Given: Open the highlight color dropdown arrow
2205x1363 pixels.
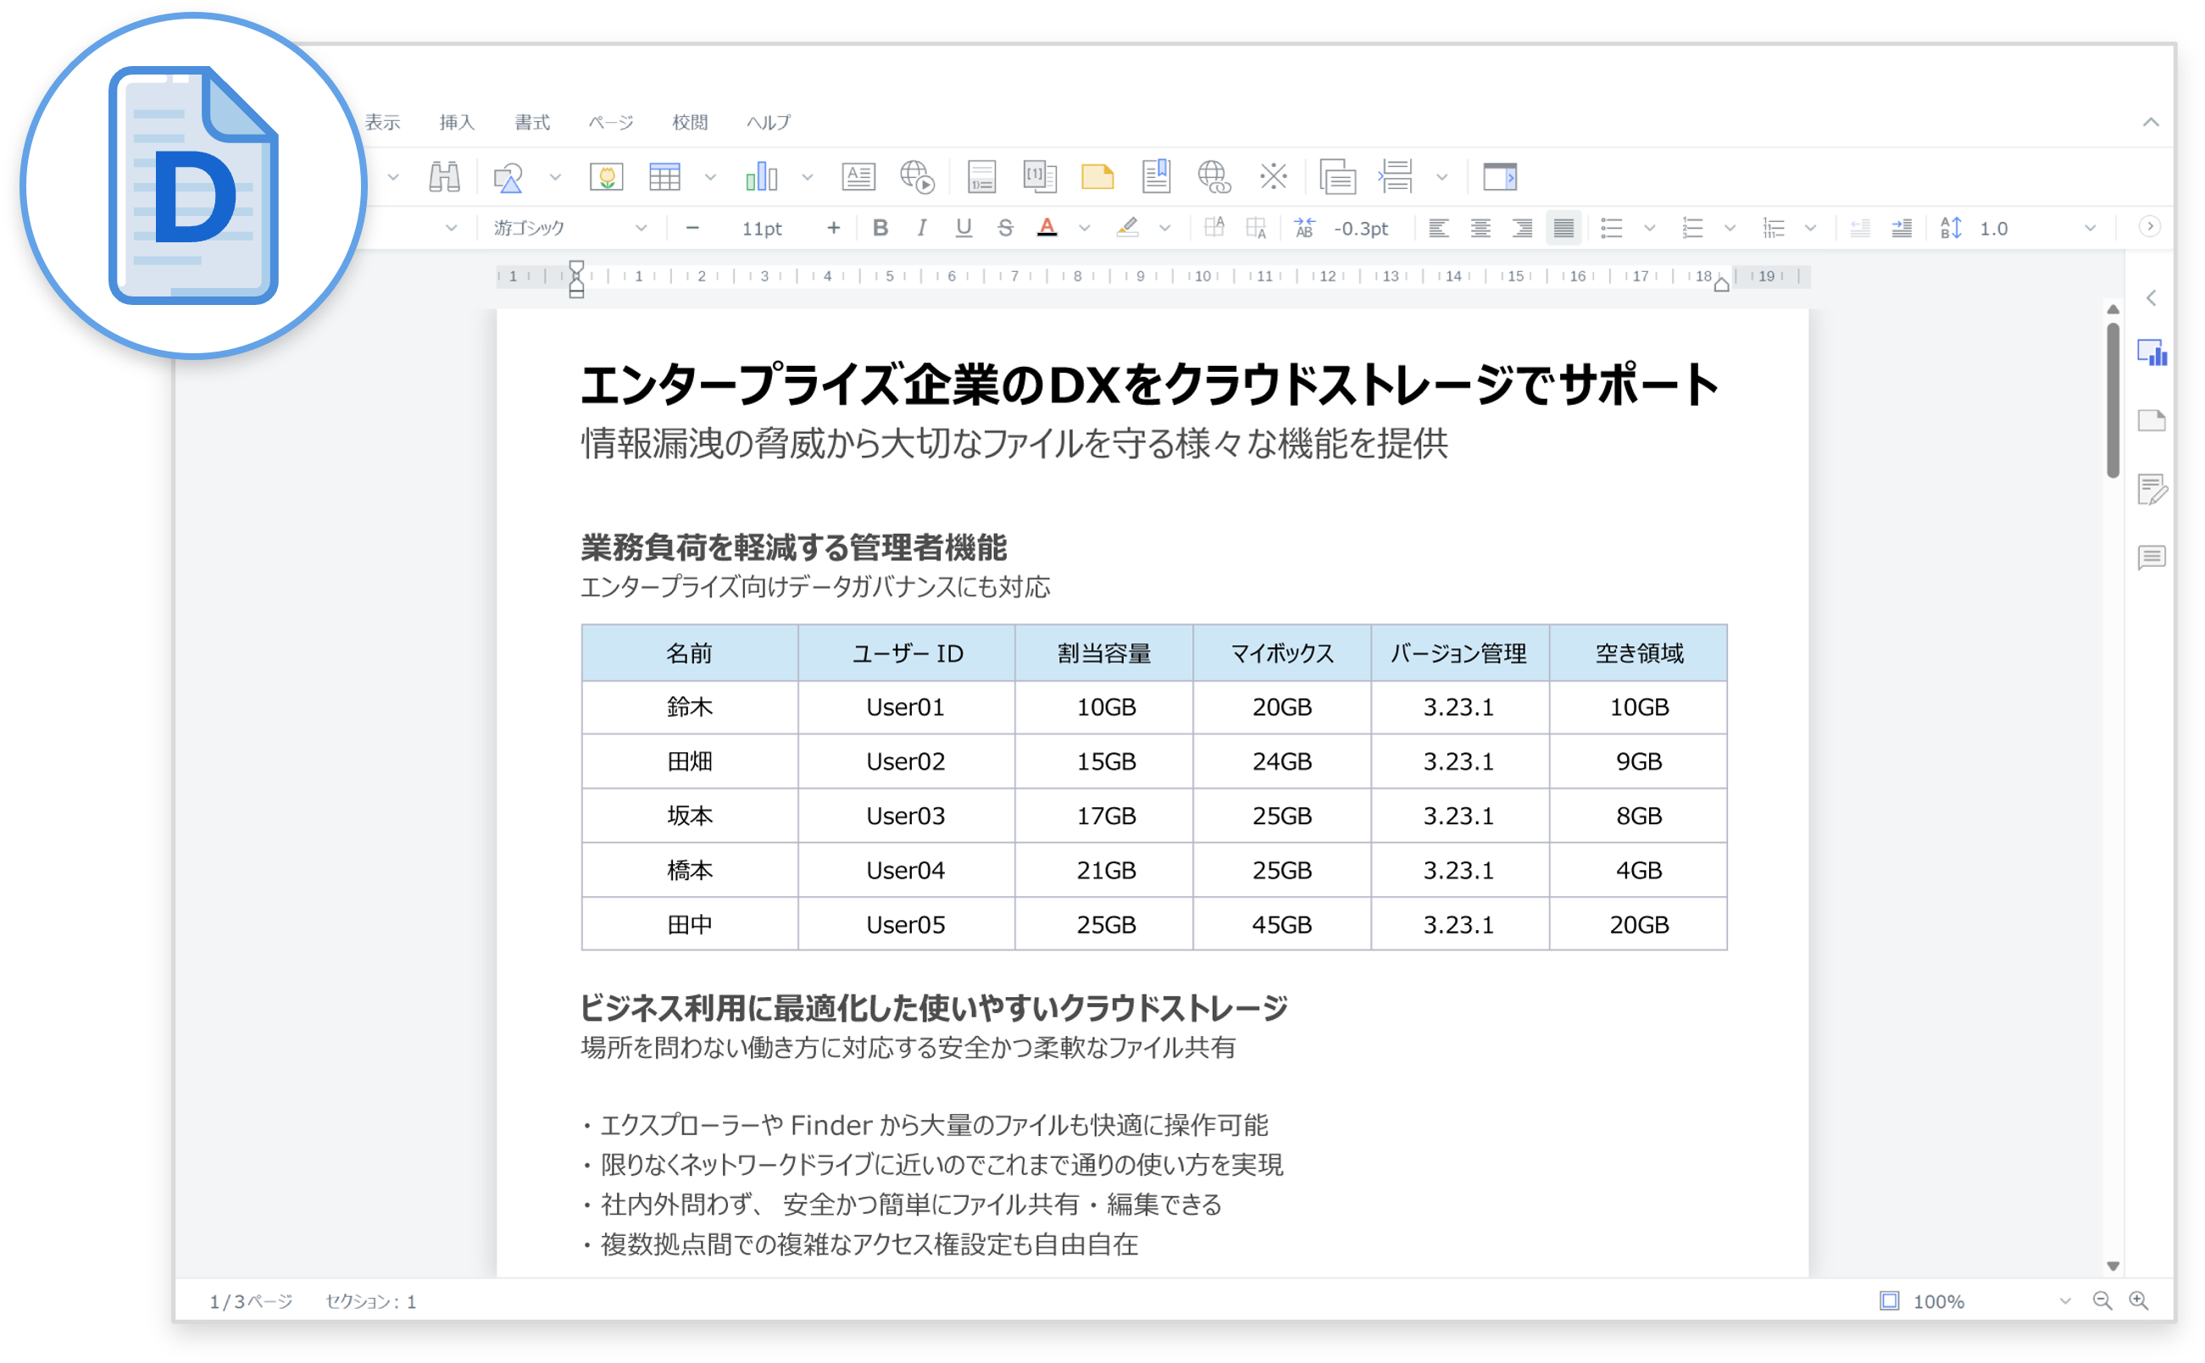Looking at the screenshot, I should pos(1164,228).
